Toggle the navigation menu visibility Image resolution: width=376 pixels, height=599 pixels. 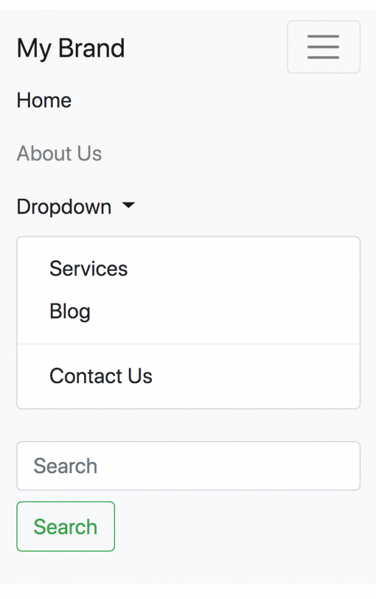(x=323, y=47)
